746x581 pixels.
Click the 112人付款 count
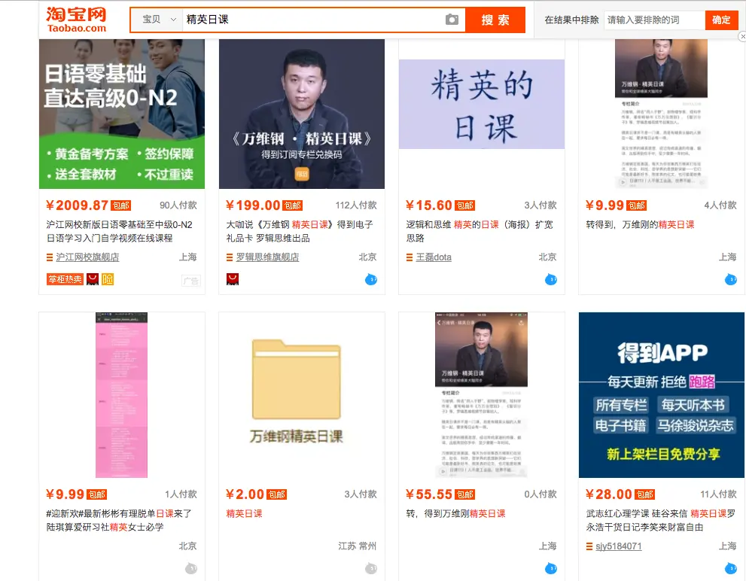coord(356,205)
